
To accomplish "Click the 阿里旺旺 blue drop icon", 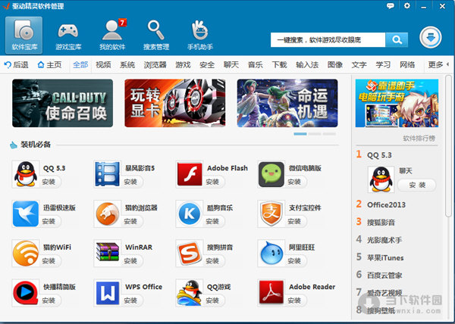I will pos(271,254).
